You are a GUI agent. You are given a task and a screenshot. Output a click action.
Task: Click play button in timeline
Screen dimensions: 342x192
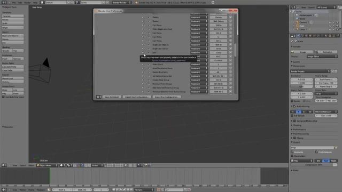[x=124, y=190]
